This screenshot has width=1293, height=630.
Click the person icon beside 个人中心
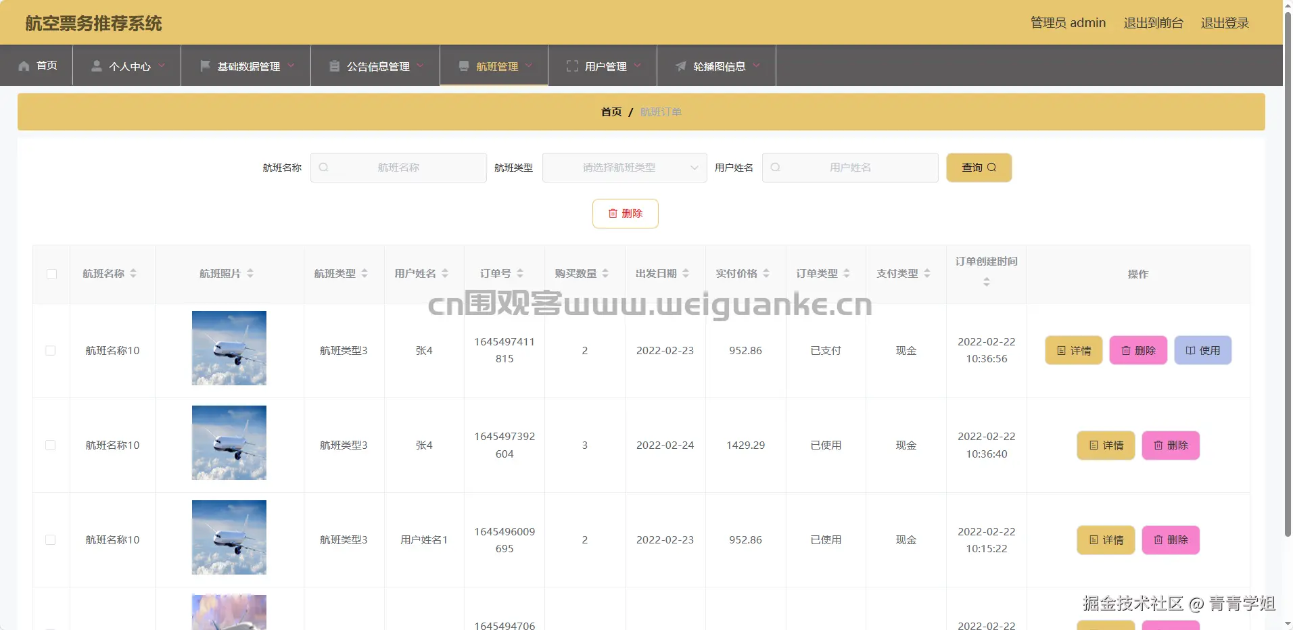[97, 66]
